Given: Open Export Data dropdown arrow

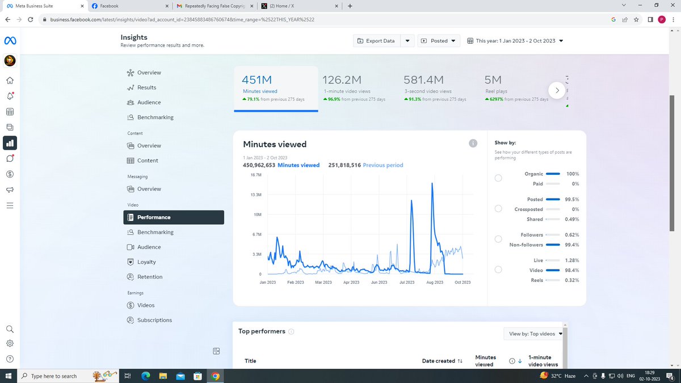Looking at the screenshot, I should coord(407,41).
